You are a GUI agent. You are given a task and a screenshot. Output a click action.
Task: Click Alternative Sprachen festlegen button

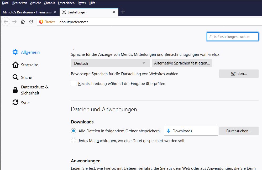point(182,63)
